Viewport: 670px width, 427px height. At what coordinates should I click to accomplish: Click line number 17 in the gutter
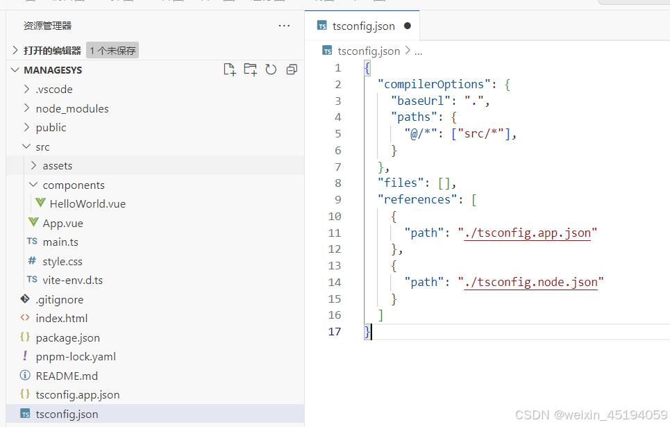[335, 332]
